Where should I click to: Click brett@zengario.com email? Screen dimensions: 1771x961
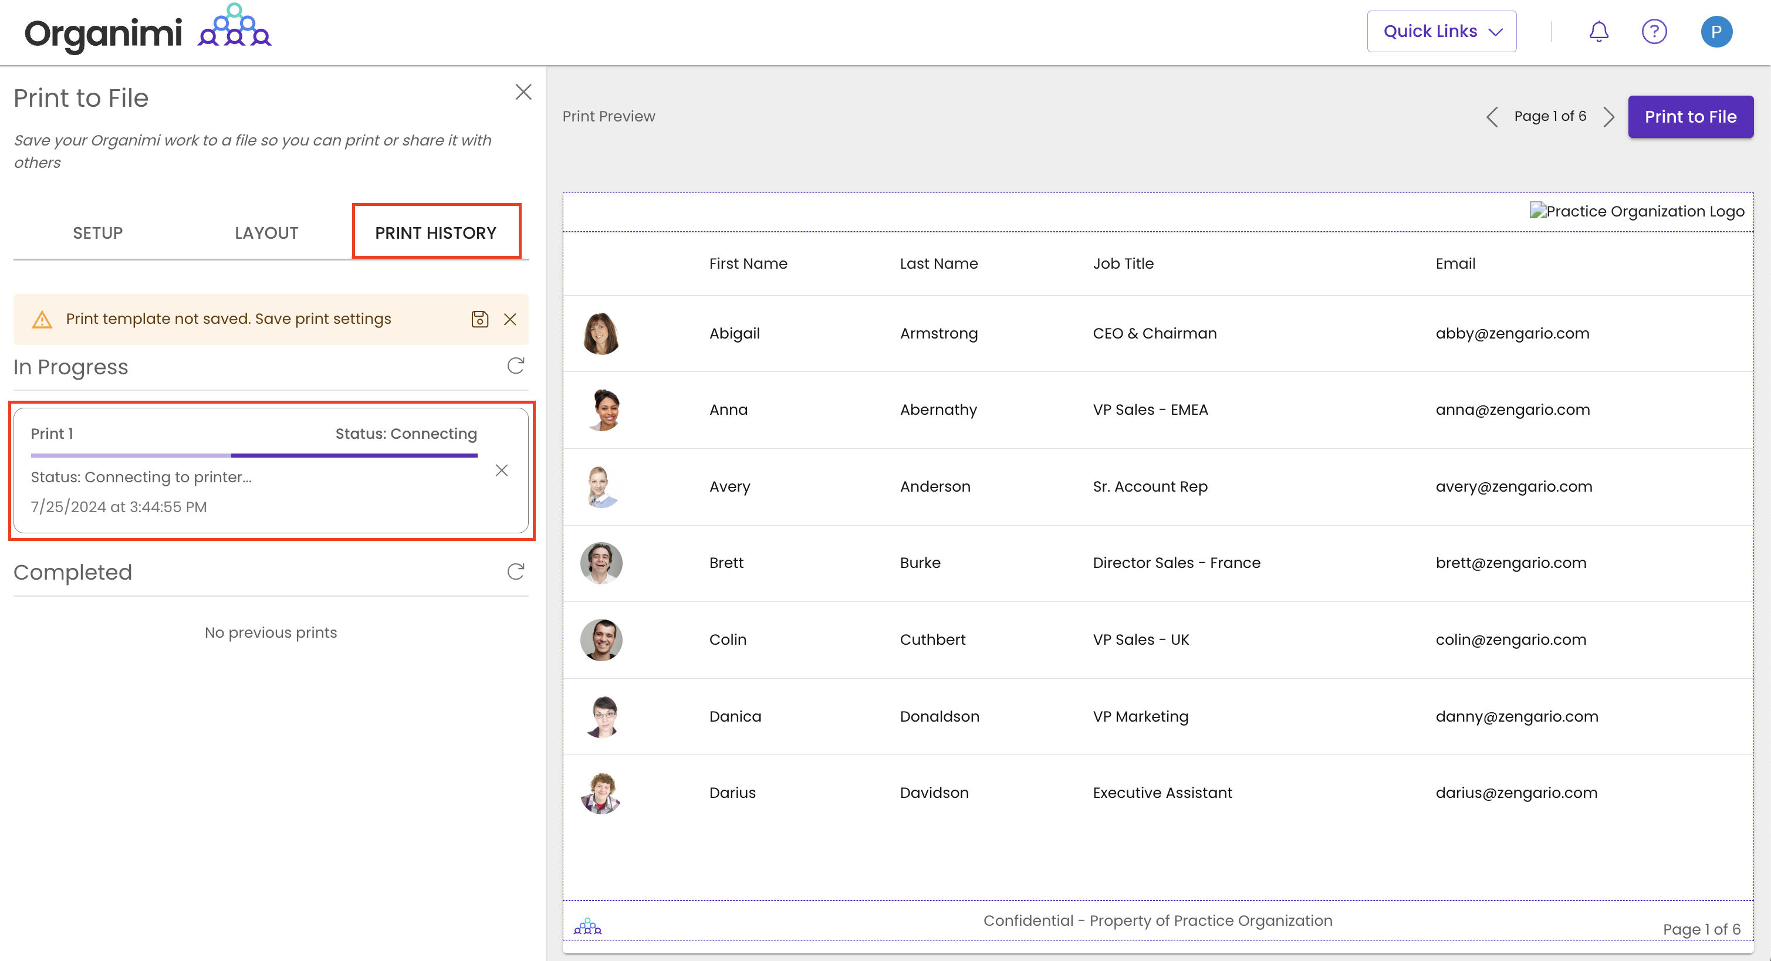tap(1510, 563)
